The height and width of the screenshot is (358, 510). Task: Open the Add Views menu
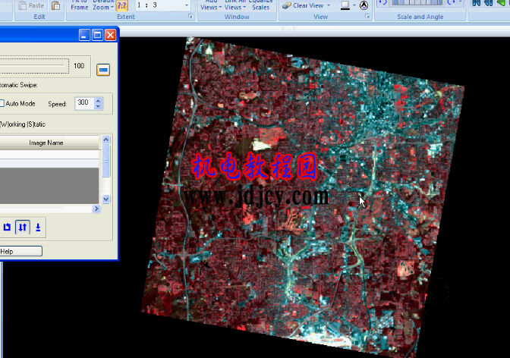pos(211,5)
